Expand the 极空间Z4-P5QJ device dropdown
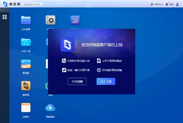 pos(33,4)
